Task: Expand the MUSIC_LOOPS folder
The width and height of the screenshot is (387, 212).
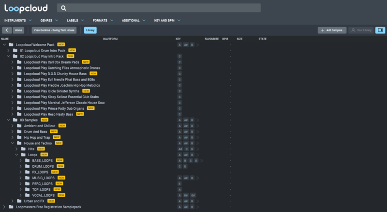Action: pos(20,178)
